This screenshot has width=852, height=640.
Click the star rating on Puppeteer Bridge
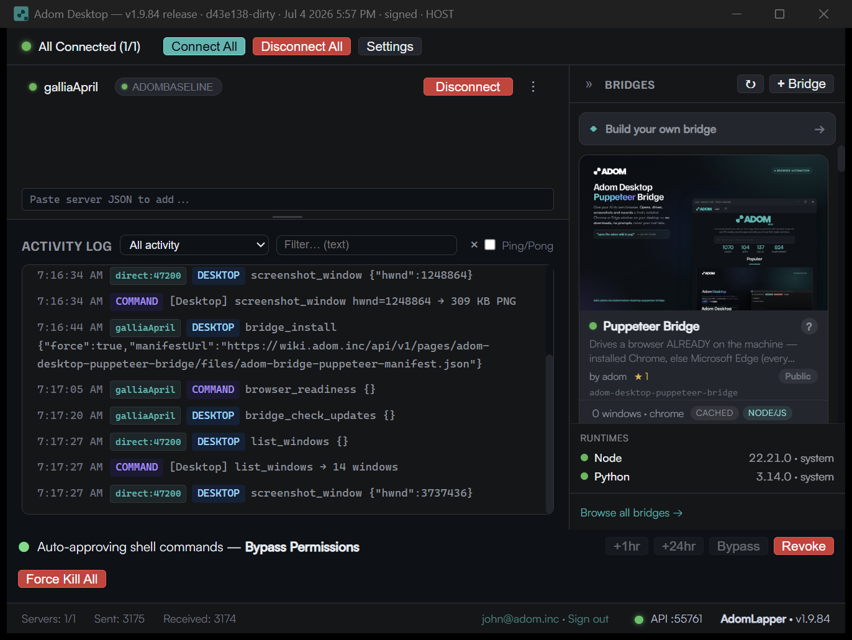(641, 376)
